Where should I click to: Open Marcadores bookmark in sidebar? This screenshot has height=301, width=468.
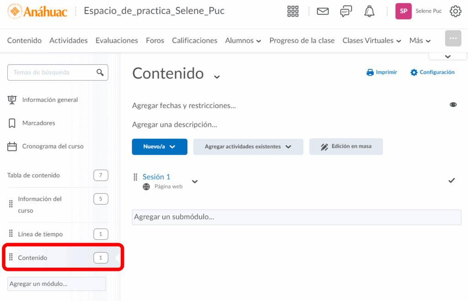pos(38,123)
